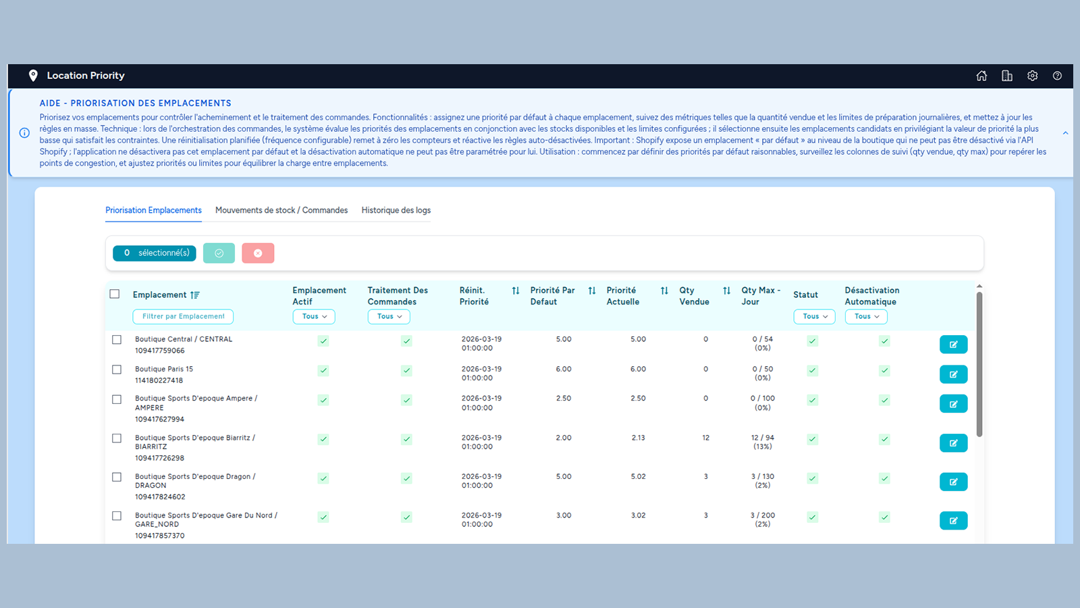Switch to Mouvements de stock / Commandes tab
The height and width of the screenshot is (608, 1080).
coord(281,210)
